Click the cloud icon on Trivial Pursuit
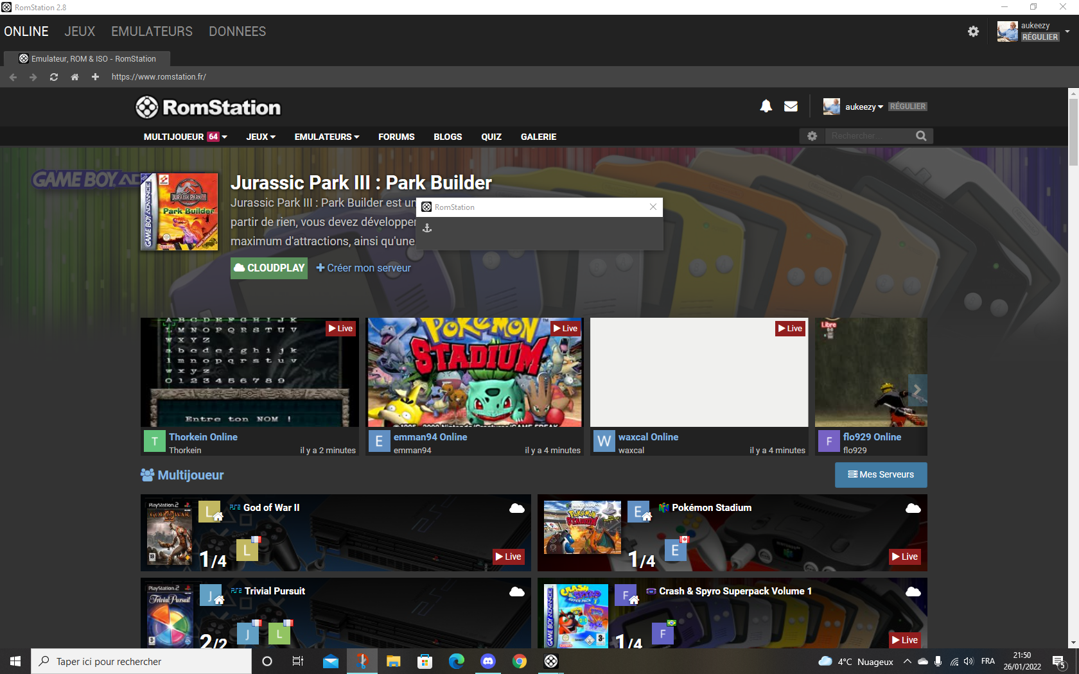 coord(516,592)
